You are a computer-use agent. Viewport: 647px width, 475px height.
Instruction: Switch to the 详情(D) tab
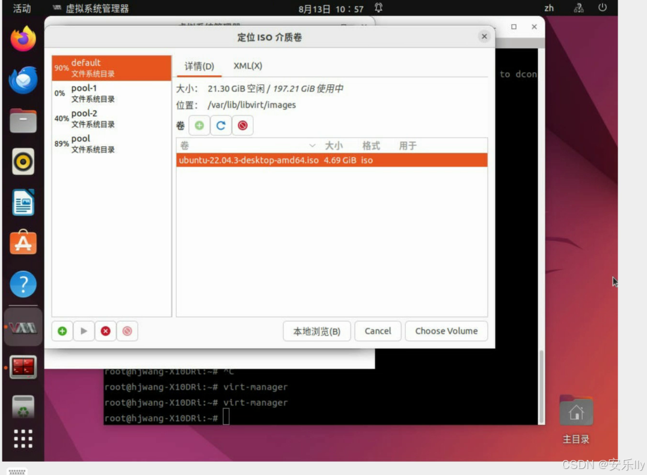pos(199,66)
